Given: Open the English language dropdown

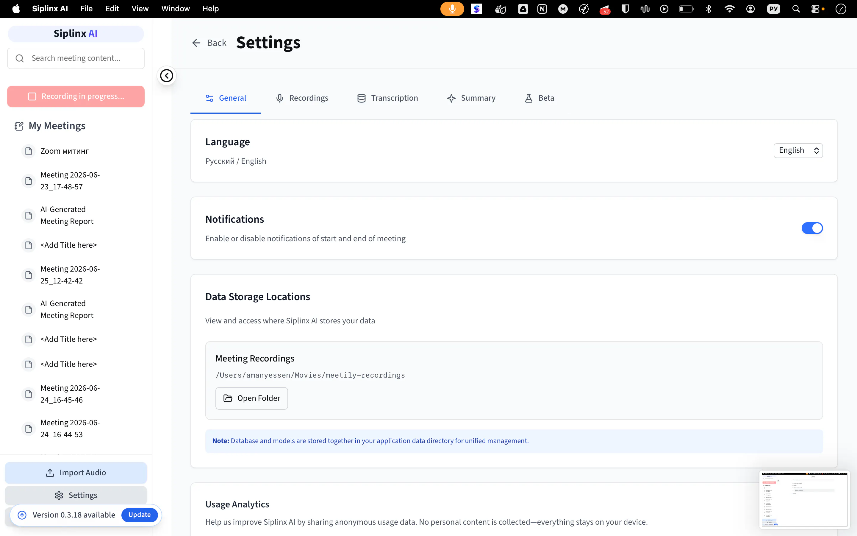Looking at the screenshot, I should (x=798, y=150).
